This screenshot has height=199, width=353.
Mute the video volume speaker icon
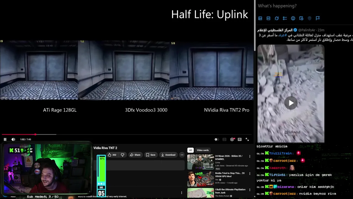[13, 139]
